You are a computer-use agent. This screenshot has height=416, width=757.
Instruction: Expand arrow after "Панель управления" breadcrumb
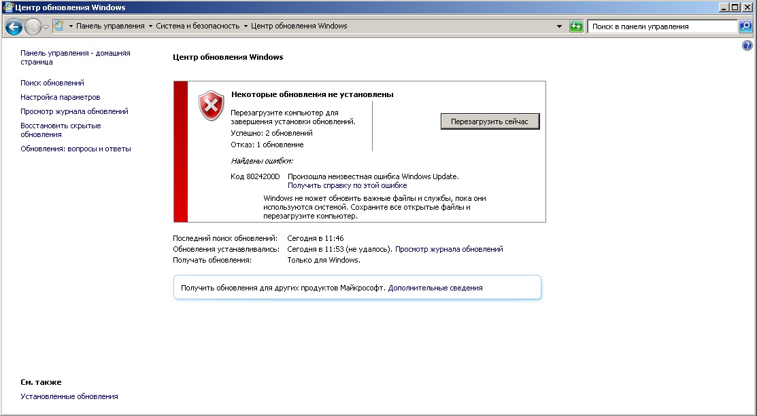click(150, 26)
